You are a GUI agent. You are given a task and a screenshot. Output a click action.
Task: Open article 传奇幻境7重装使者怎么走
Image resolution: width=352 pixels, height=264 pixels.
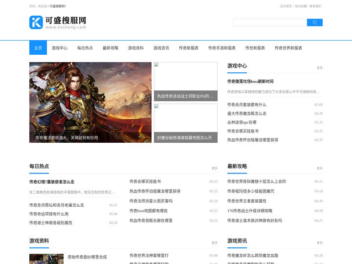click(52, 182)
